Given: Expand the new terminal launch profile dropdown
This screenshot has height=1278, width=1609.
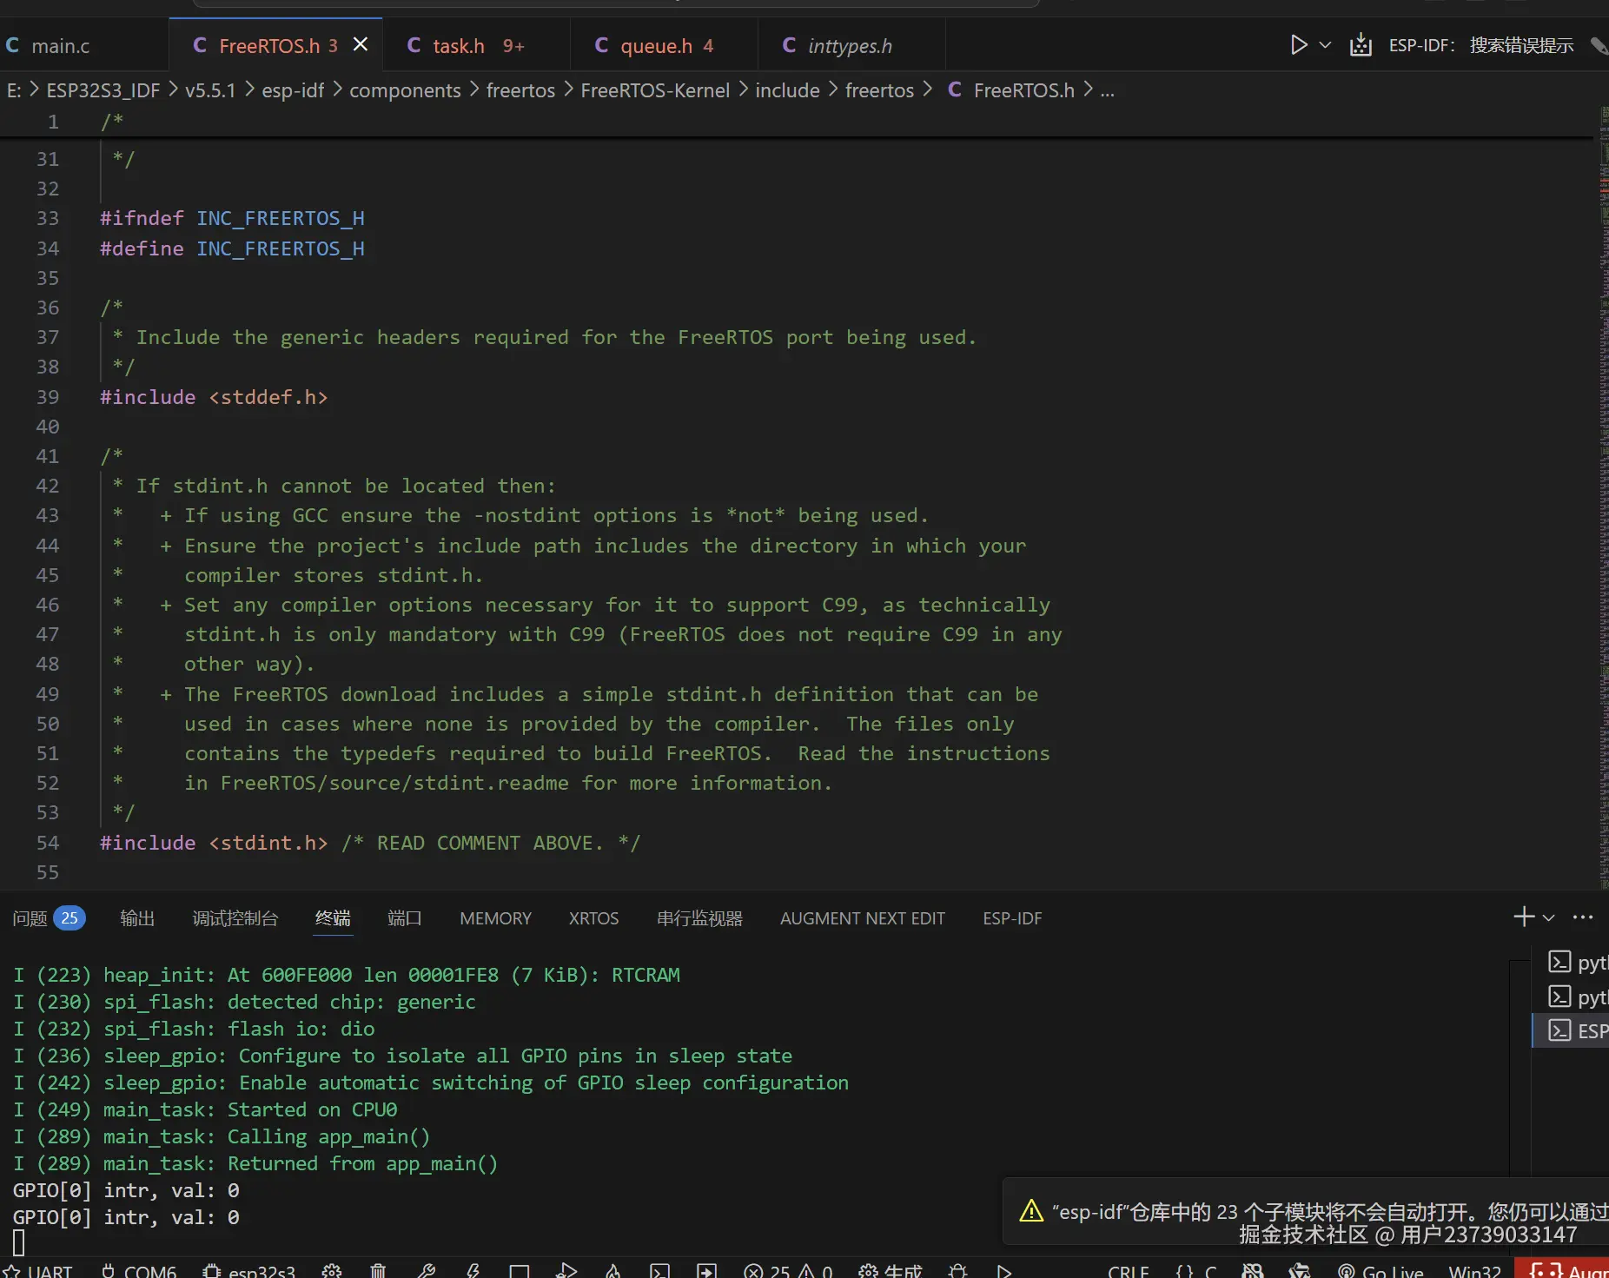Looking at the screenshot, I should click(x=1548, y=917).
